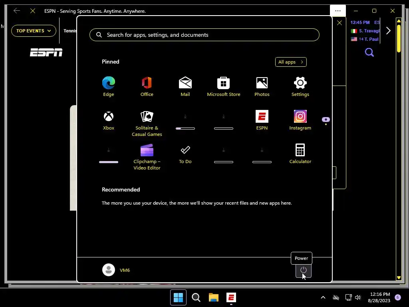The width and height of the screenshot is (409, 307).
Task: Click the Recommended section heading
Action: coord(121,189)
